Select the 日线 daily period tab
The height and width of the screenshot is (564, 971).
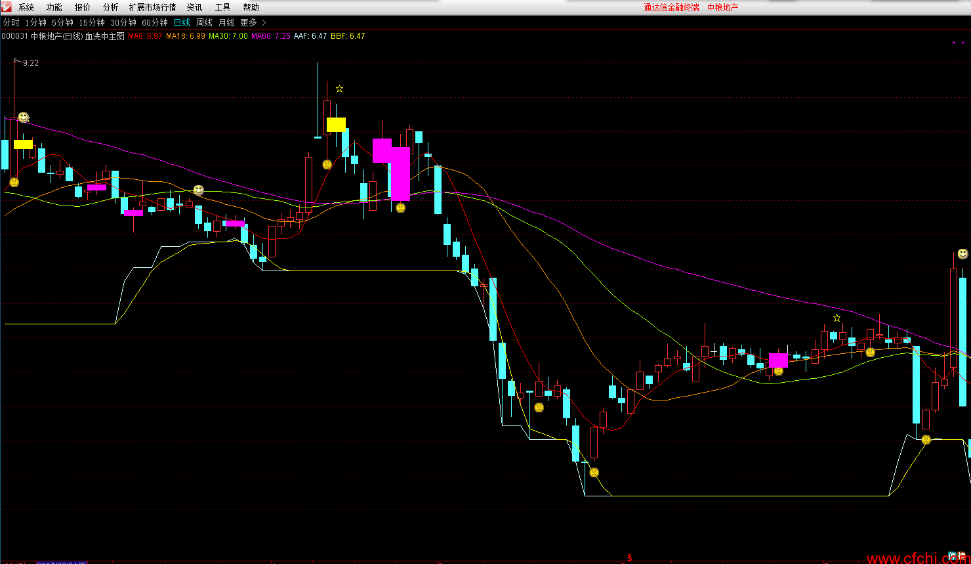coord(182,23)
